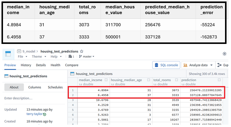Open the Health tab
Image resolution: width=231 pixels, height=127 pixels.
click(x=56, y=65)
